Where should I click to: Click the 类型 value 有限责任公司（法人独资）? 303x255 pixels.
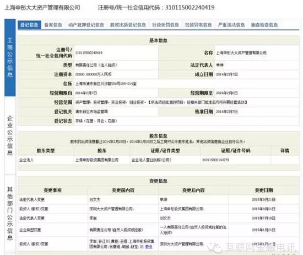tap(96, 65)
